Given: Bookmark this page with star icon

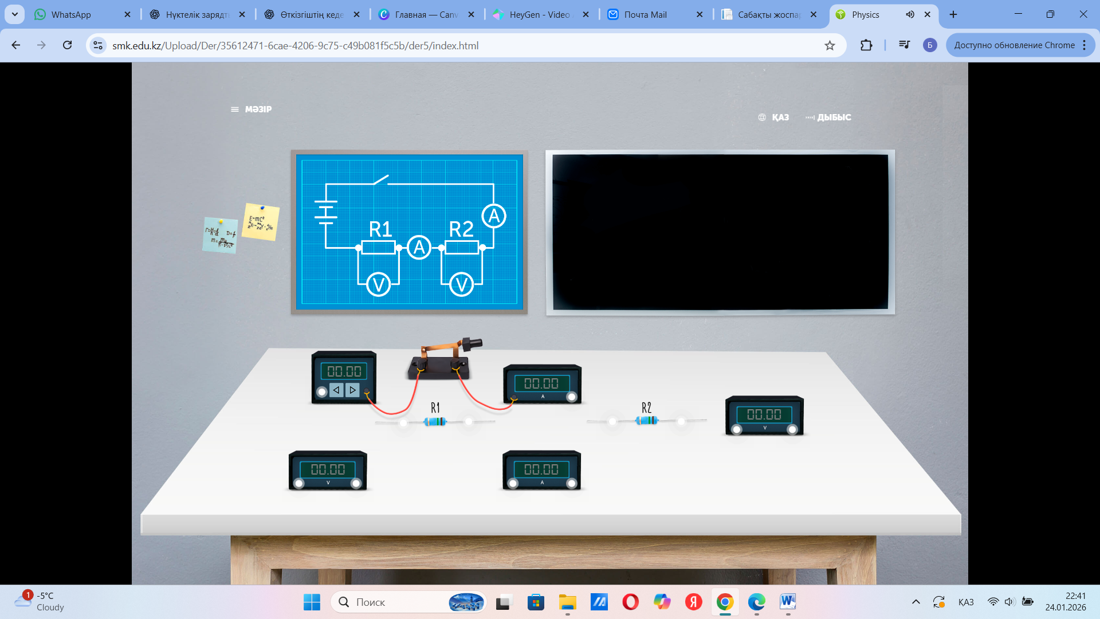Looking at the screenshot, I should pyautogui.click(x=830, y=45).
